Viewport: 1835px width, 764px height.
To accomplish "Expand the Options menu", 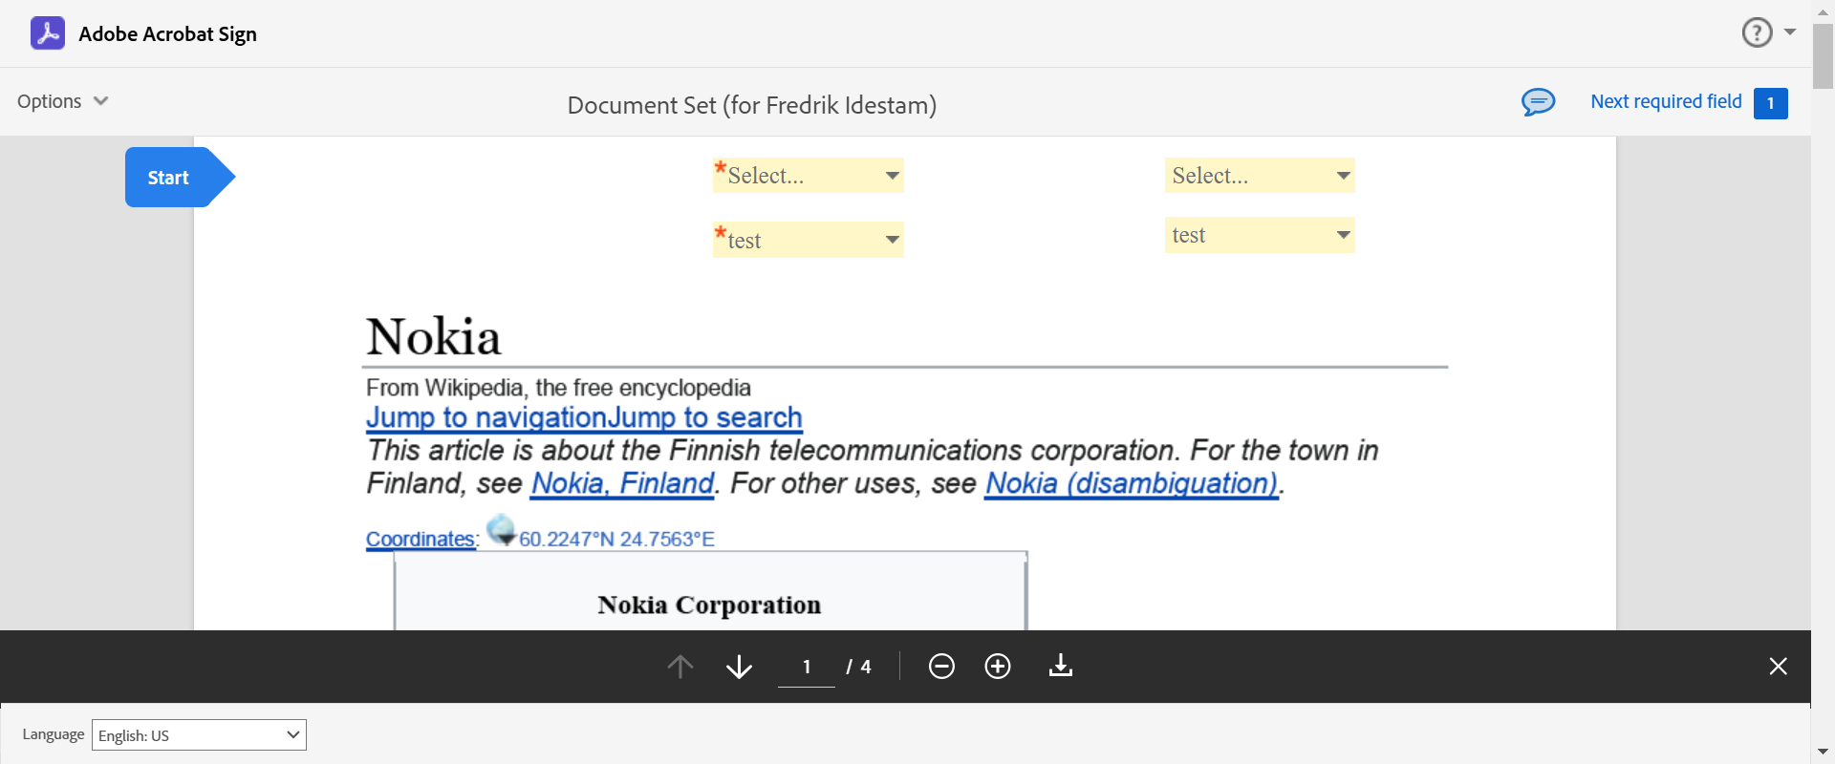I will 63,101.
